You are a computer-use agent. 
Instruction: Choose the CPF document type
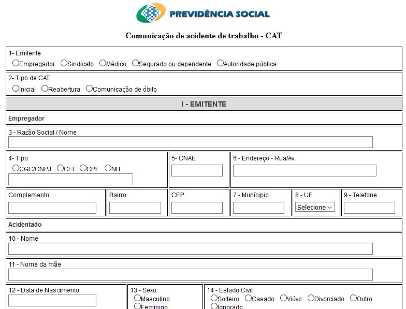tap(83, 168)
